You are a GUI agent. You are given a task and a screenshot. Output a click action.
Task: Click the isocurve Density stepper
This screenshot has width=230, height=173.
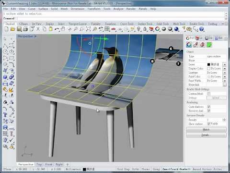pyautogui.click(x=224, y=120)
